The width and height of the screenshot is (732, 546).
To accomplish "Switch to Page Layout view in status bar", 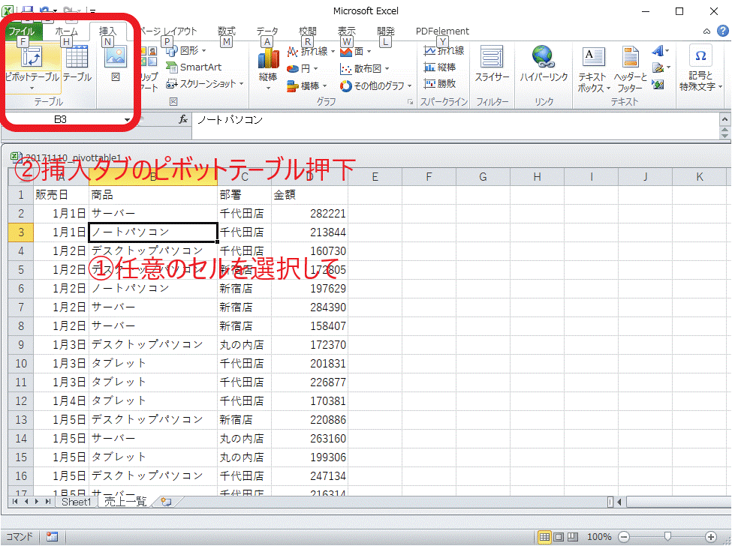I will pyautogui.click(x=559, y=537).
